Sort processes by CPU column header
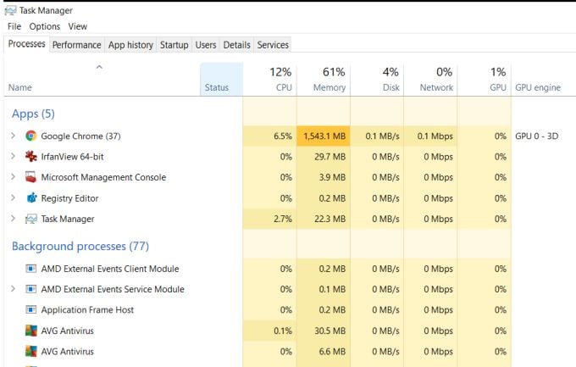The width and height of the screenshot is (576, 367). 270,81
